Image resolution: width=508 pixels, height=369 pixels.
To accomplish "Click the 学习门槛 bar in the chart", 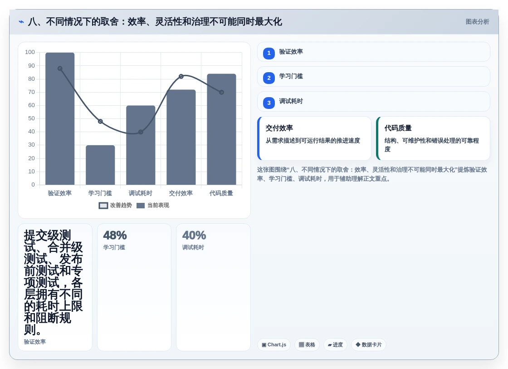I will pos(100,165).
